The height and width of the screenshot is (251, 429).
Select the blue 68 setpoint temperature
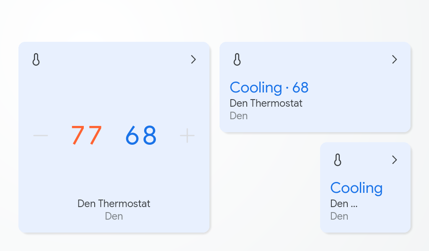tap(141, 135)
